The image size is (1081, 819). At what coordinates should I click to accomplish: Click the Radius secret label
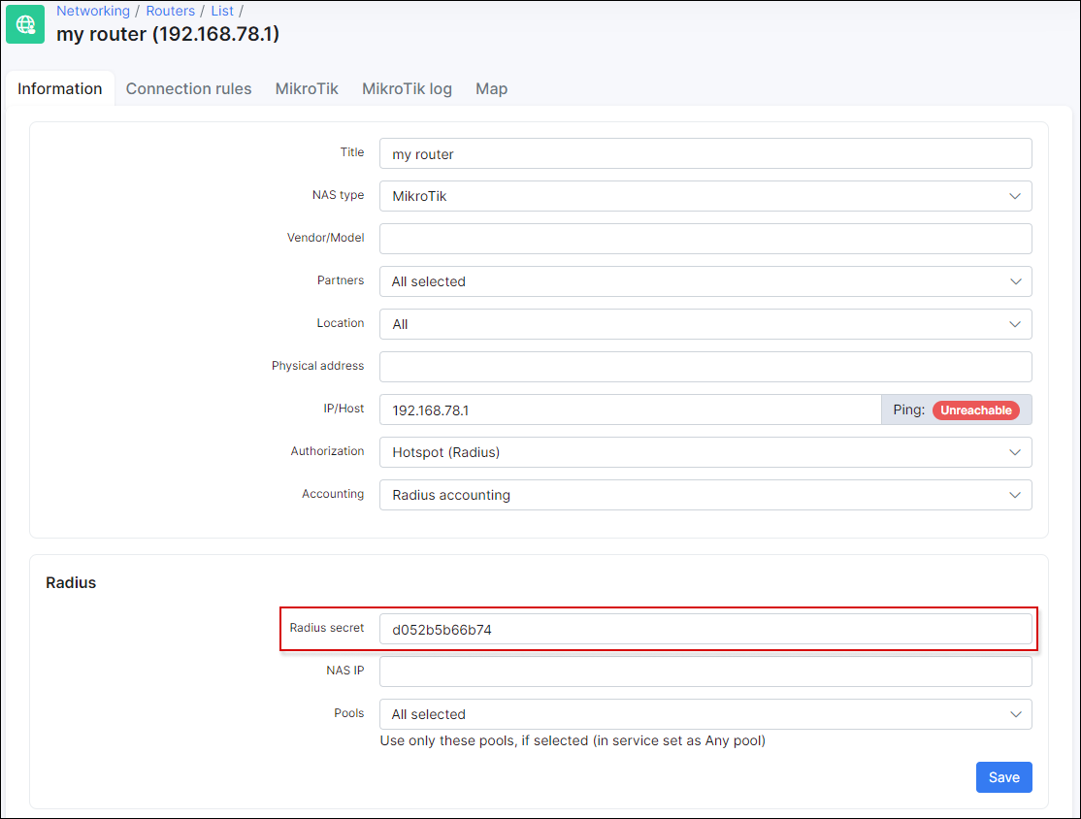[x=327, y=627]
